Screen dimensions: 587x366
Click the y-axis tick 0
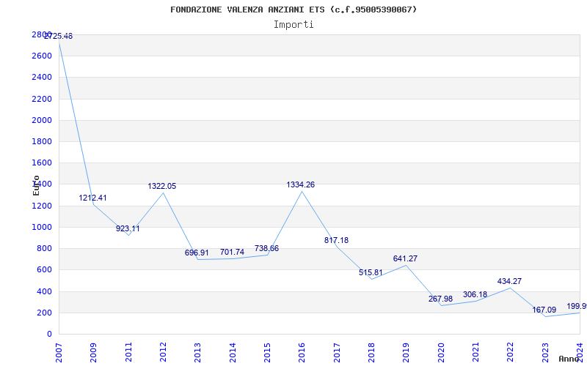(49, 334)
